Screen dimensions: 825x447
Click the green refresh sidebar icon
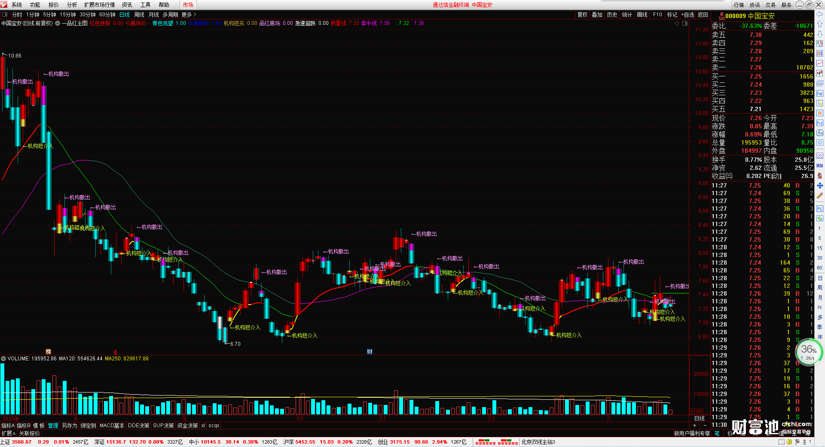tap(820, 218)
